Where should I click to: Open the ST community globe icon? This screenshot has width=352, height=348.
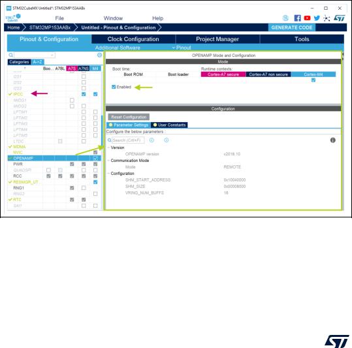(285, 18)
